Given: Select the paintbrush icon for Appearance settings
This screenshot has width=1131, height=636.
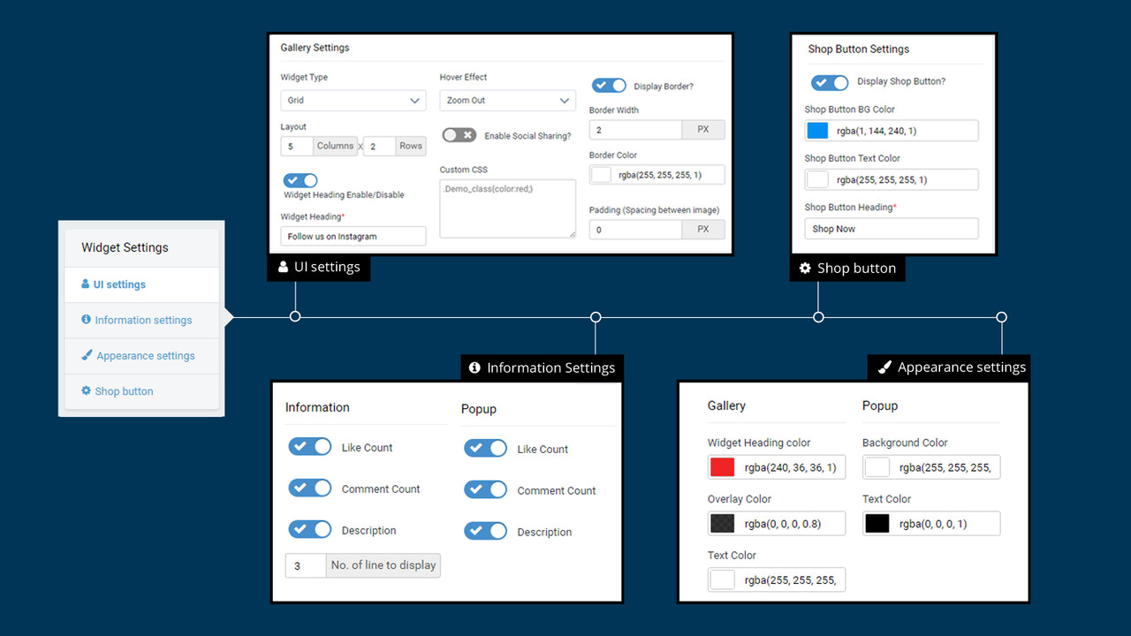Looking at the screenshot, I should [85, 355].
